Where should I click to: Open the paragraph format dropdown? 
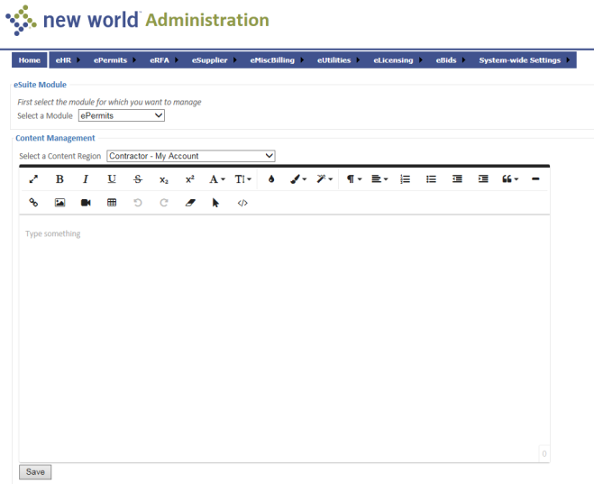(354, 179)
